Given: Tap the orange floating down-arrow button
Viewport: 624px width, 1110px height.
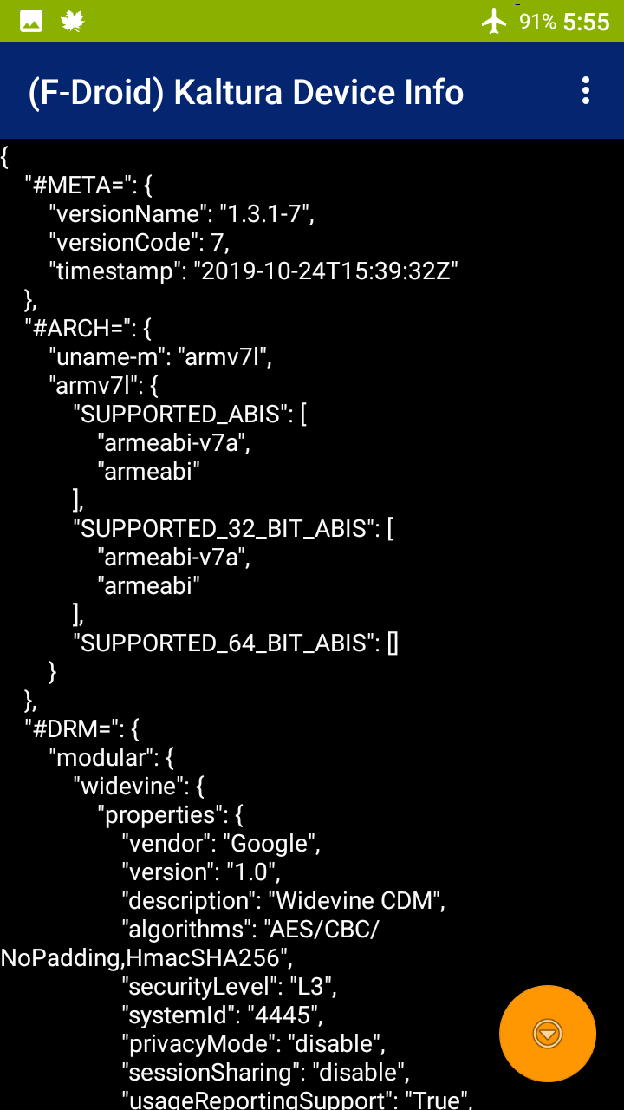Looking at the screenshot, I should [x=548, y=1033].
